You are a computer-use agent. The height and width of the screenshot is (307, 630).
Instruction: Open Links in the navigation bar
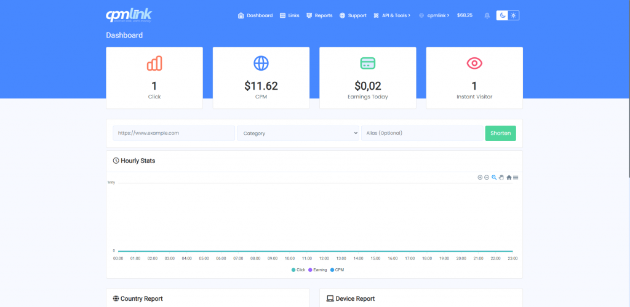pos(289,15)
